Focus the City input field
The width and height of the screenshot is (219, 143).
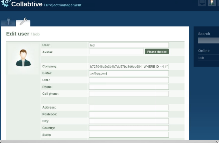[129, 121]
